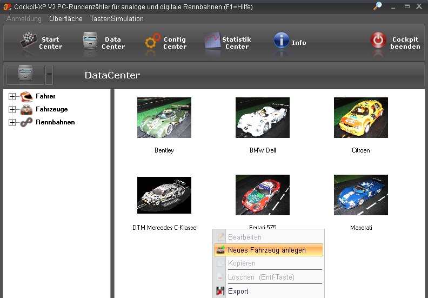Click the DTM Mercedes C-Klasse caption
This screenshot has width=428, height=298.
[x=164, y=228]
